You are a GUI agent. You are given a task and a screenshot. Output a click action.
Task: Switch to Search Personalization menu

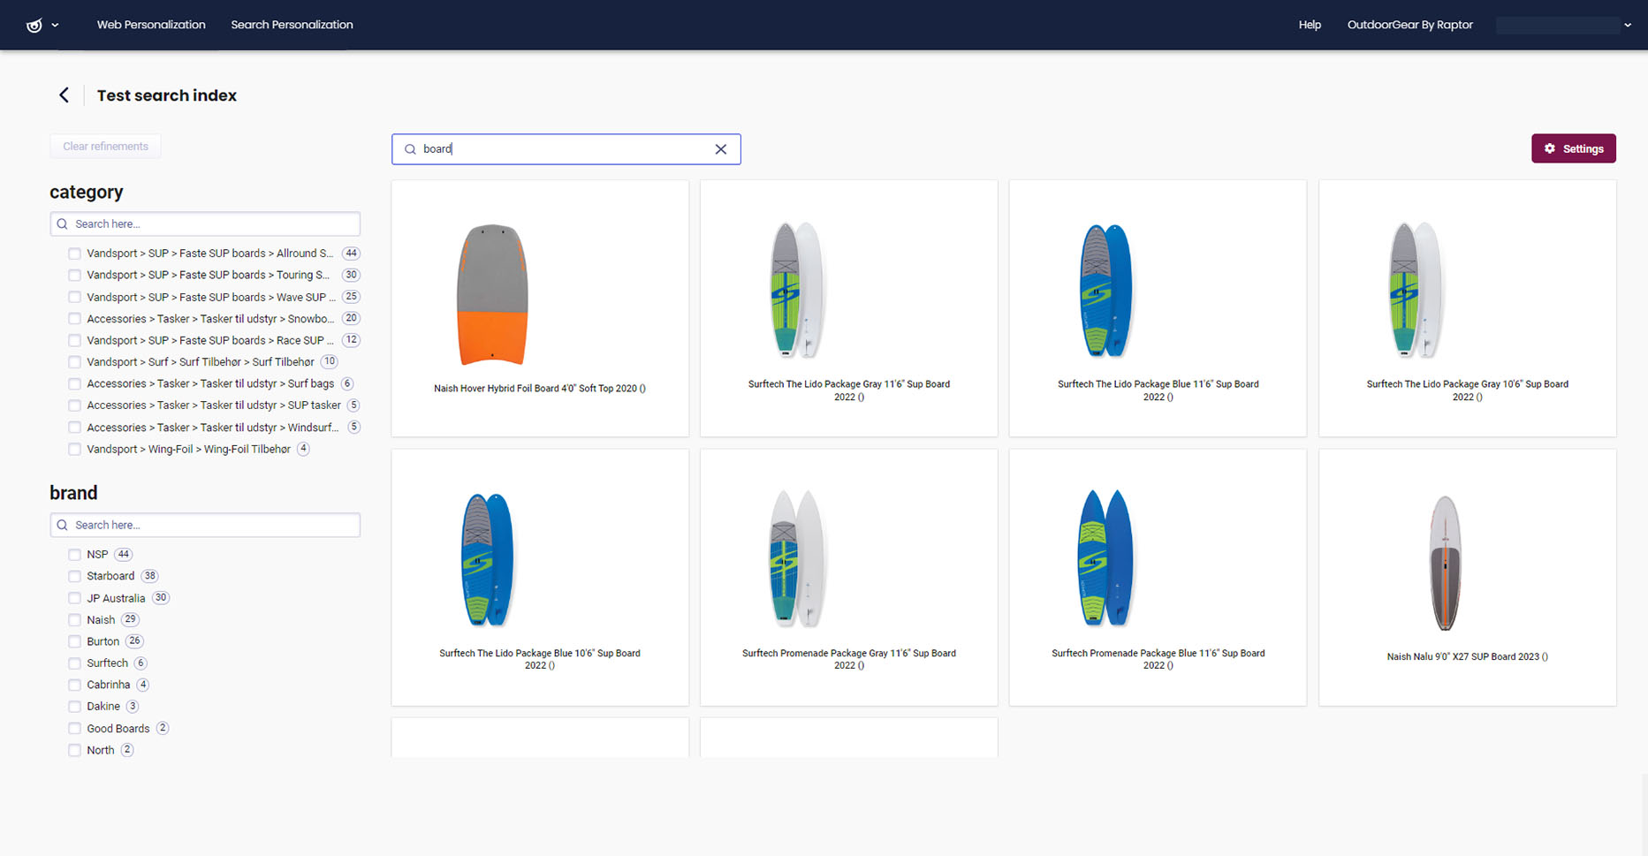tap(292, 25)
